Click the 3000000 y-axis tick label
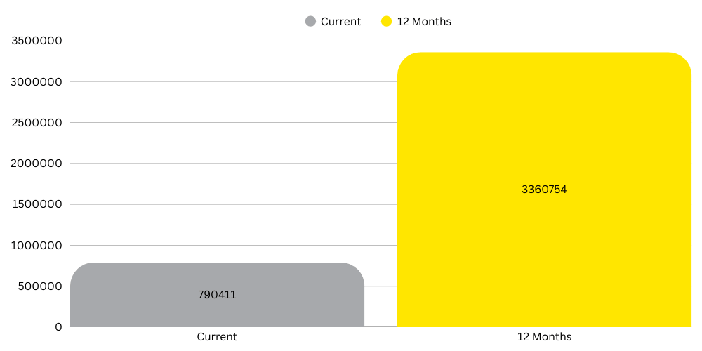702x351 pixels. click(38, 82)
